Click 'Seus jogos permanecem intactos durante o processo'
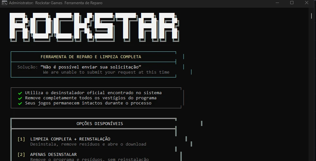 (88, 103)
